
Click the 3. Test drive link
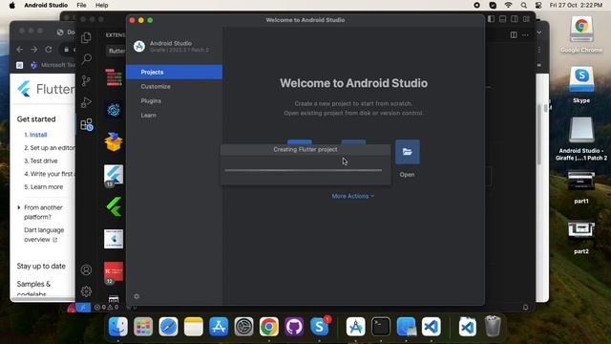pos(40,161)
